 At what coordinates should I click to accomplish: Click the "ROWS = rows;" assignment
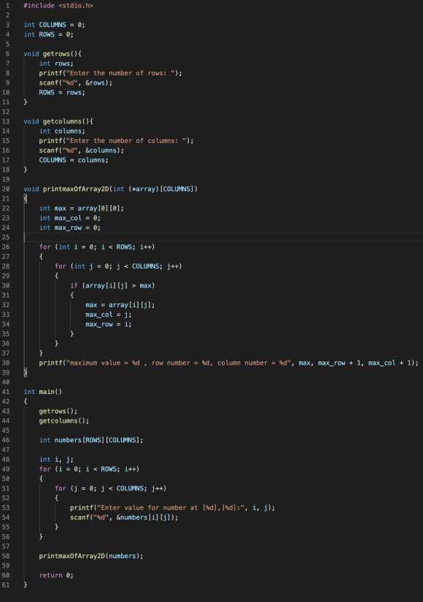tap(62, 92)
